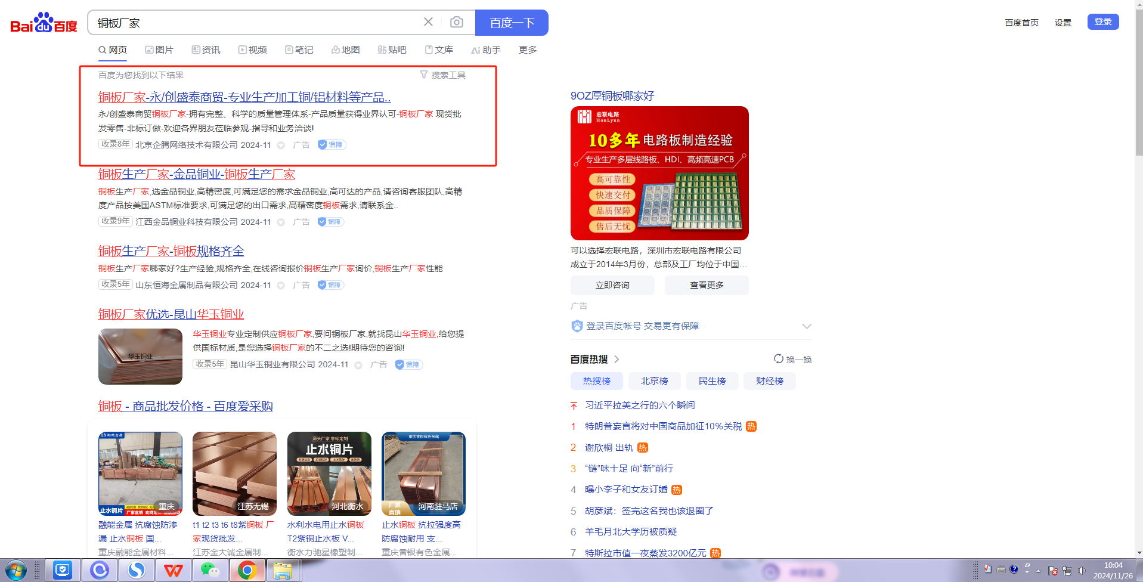
Task: Open the volume control in tray
Action: point(1082,571)
